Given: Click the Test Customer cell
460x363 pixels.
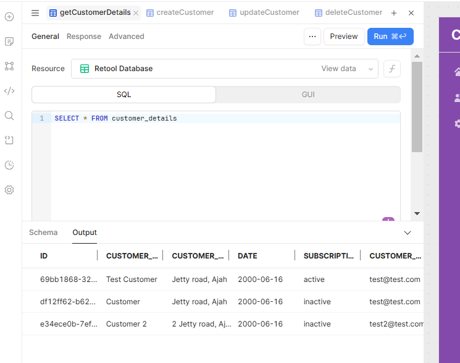Looking at the screenshot, I should point(132,280).
